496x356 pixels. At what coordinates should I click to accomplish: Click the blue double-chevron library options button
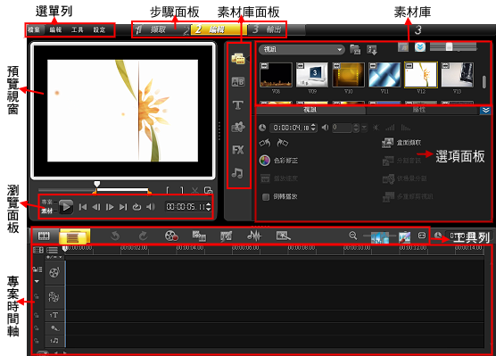[420, 47]
